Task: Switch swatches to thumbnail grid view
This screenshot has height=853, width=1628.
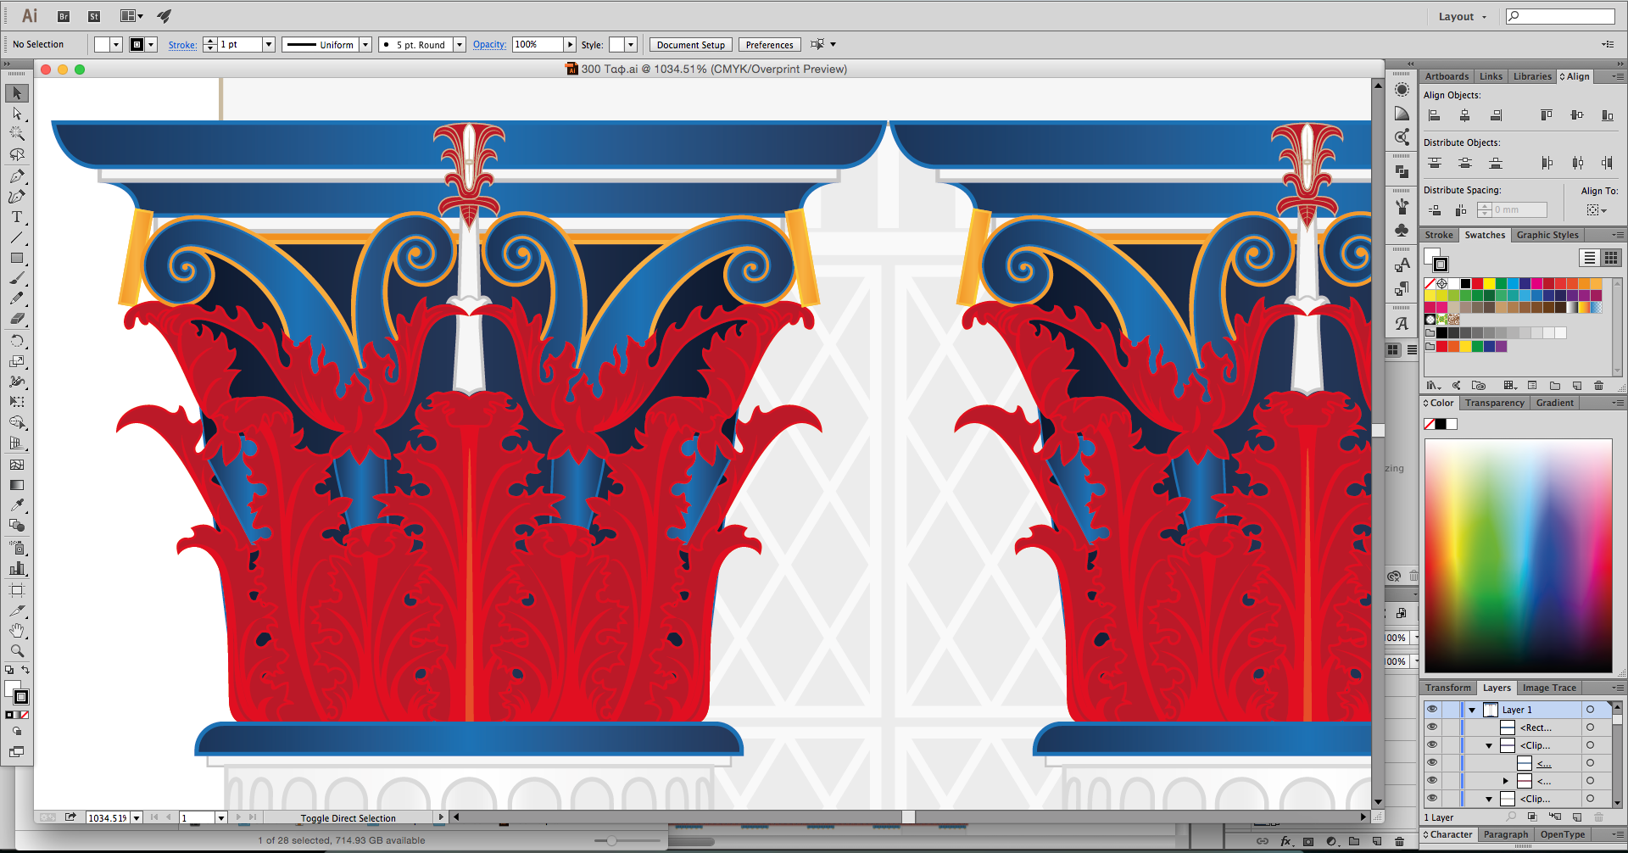Action: click(1610, 258)
